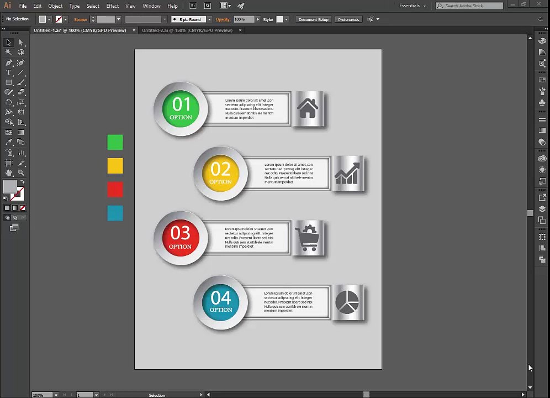
Task: Select the Lasso tool
Action: pos(21,53)
